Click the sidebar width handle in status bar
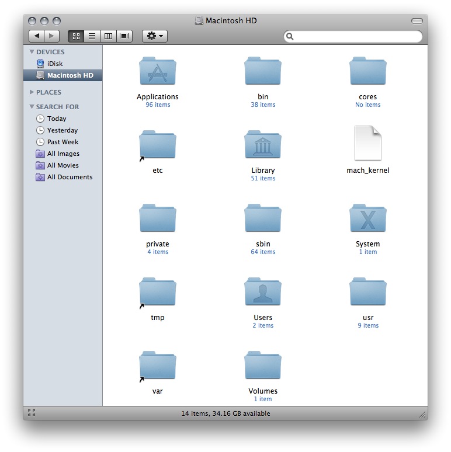Screen dimensions: 451x452 [32, 412]
